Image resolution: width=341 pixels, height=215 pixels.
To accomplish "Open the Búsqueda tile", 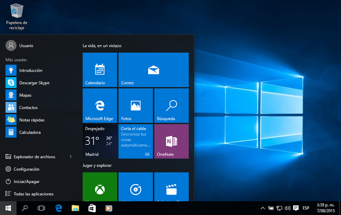I will coord(172,105).
